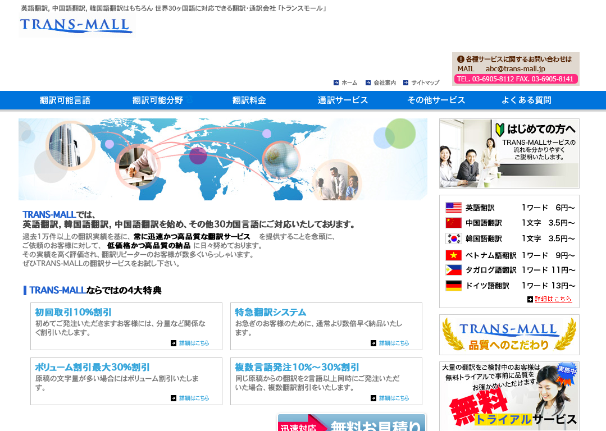Click the 無料トライアルサービス banner
Screen dimensions: 606x431
pyautogui.click(x=509, y=396)
